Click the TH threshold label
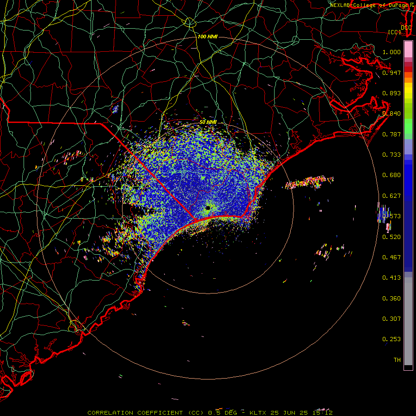The width and height of the screenshot is (416, 416). point(397,360)
